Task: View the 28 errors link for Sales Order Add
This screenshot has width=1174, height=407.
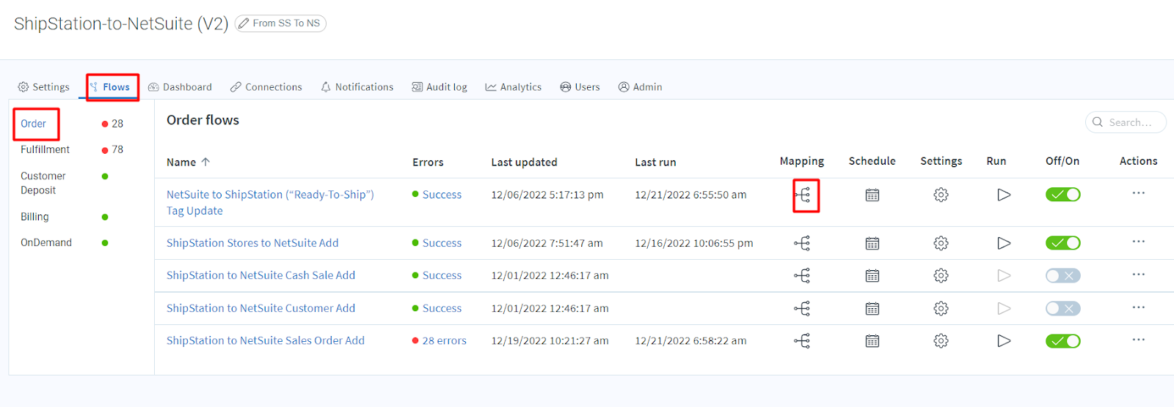Action: coord(444,341)
